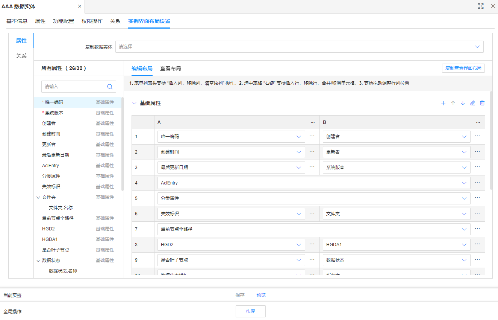The image size is (498, 320).
Task: Add a new group in 基础属性 section
Action: click(x=443, y=103)
